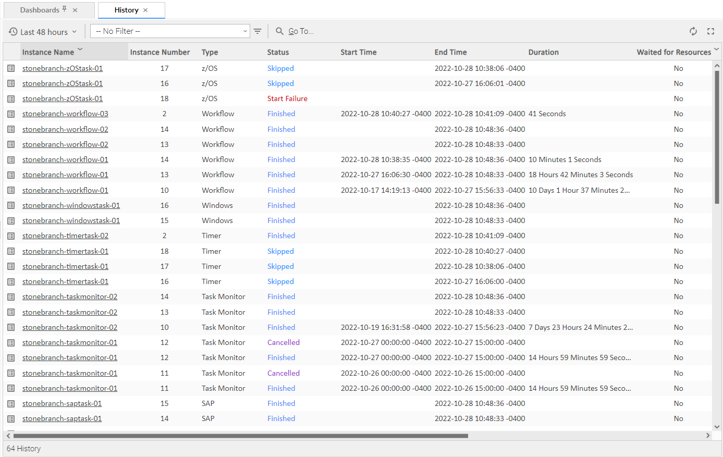Click the row icon for stonebranch-saptask-01 instance 15
Screen dimensions: 723x457
coord(11,403)
